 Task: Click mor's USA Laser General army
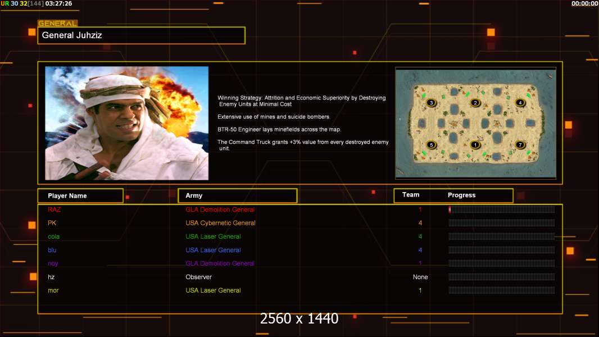[213, 290]
